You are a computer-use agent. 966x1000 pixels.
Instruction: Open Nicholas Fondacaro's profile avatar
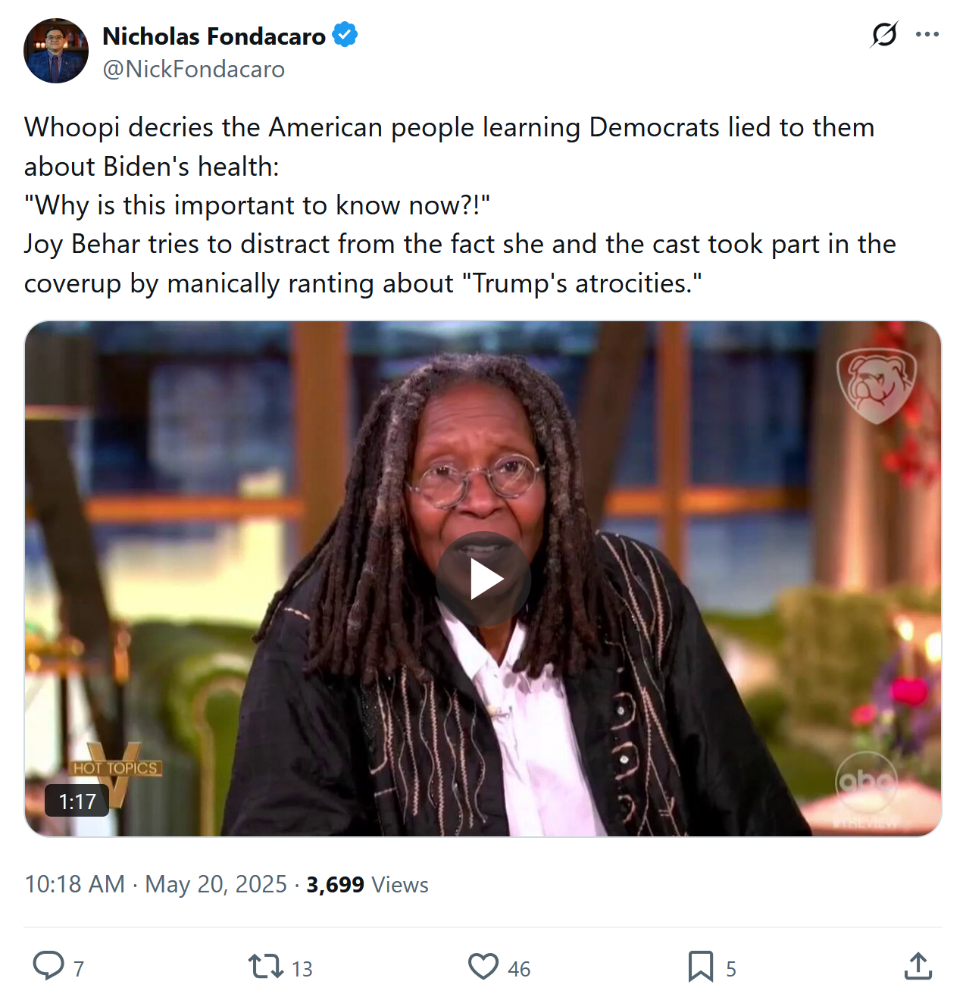[x=56, y=51]
